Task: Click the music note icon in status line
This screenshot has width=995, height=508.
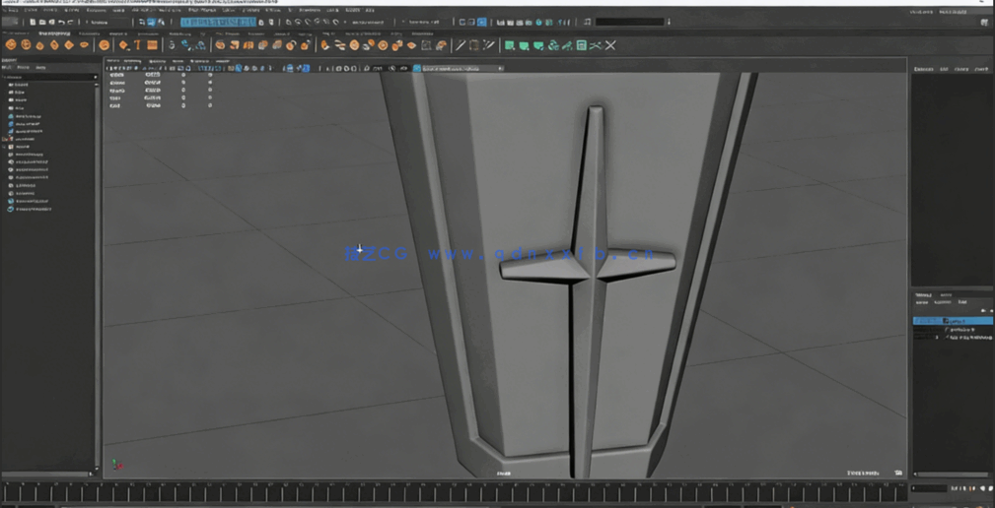Action: point(588,22)
